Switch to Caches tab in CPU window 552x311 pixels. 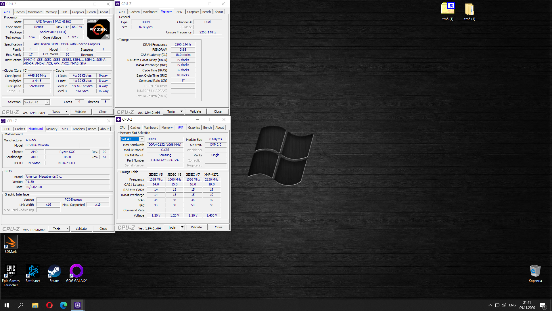coord(20,12)
